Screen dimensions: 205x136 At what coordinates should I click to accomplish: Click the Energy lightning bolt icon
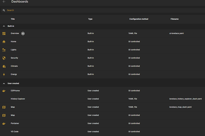(x=4, y=74)
